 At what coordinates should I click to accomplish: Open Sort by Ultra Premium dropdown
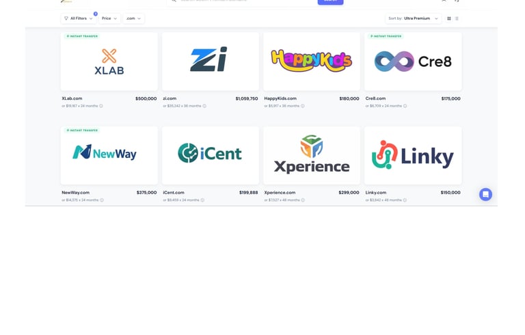[x=413, y=18]
